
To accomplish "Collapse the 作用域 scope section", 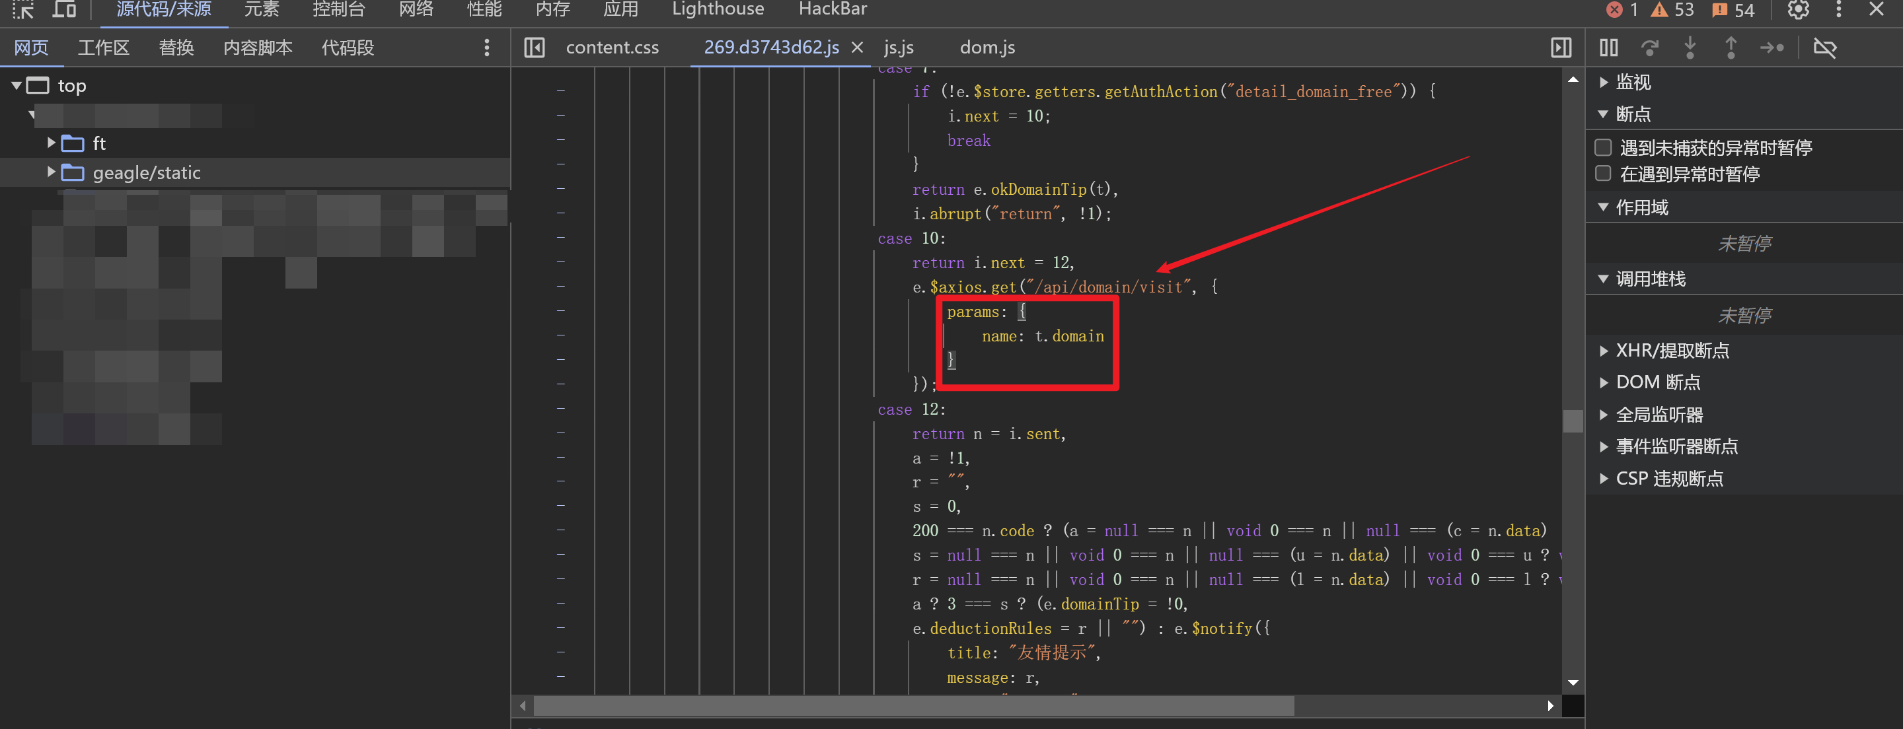I will pyautogui.click(x=1603, y=207).
